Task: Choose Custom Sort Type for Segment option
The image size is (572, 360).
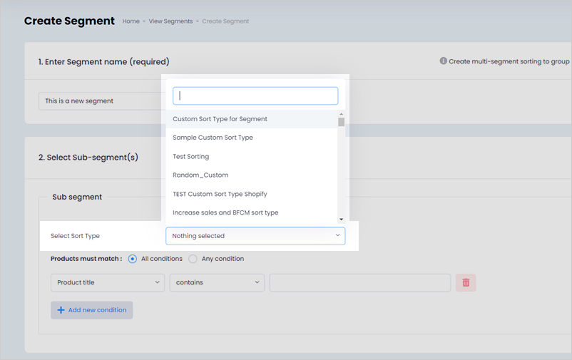Action: tap(251, 119)
